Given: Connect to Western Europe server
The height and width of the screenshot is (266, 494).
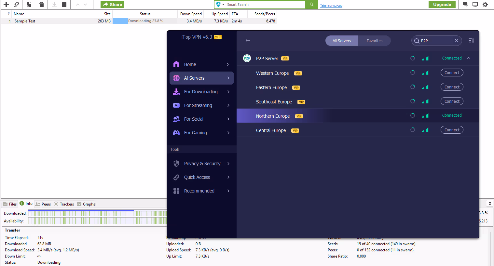Looking at the screenshot, I should pos(452,73).
